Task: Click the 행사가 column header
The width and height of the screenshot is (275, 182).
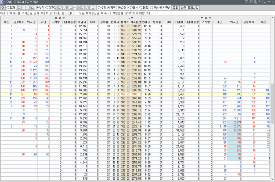Action: [x=125, y=22]
